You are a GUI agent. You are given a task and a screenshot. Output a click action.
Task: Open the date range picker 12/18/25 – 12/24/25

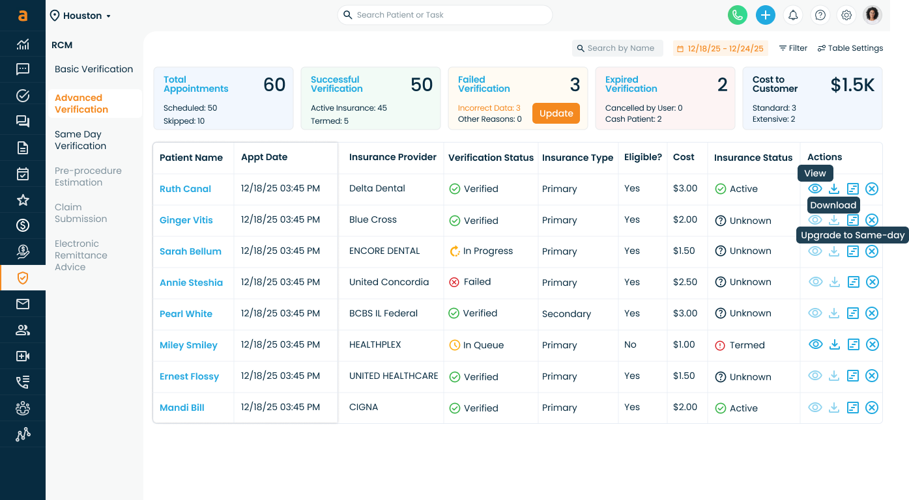click(721, 48)
